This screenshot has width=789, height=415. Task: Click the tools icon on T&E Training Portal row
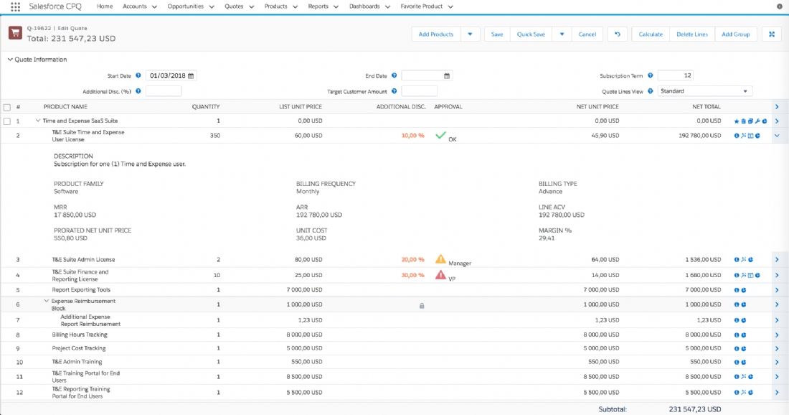744,377
